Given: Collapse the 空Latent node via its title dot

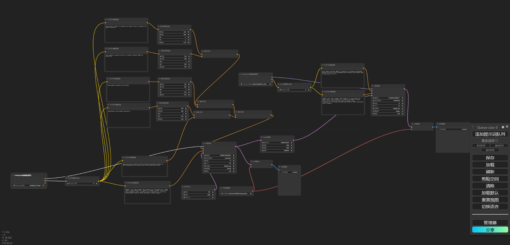Looking at the screenshot, I should [183, 187].
